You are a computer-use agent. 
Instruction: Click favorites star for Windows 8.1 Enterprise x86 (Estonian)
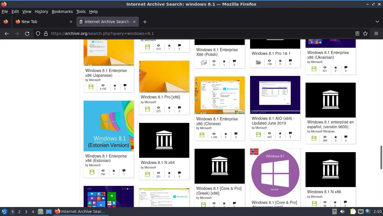114,171
